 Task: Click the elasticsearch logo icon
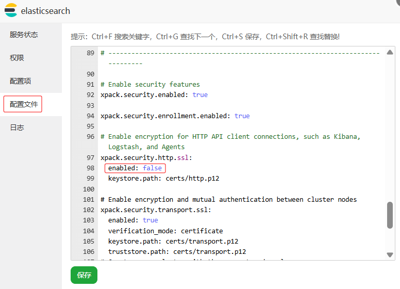point(11,10)
